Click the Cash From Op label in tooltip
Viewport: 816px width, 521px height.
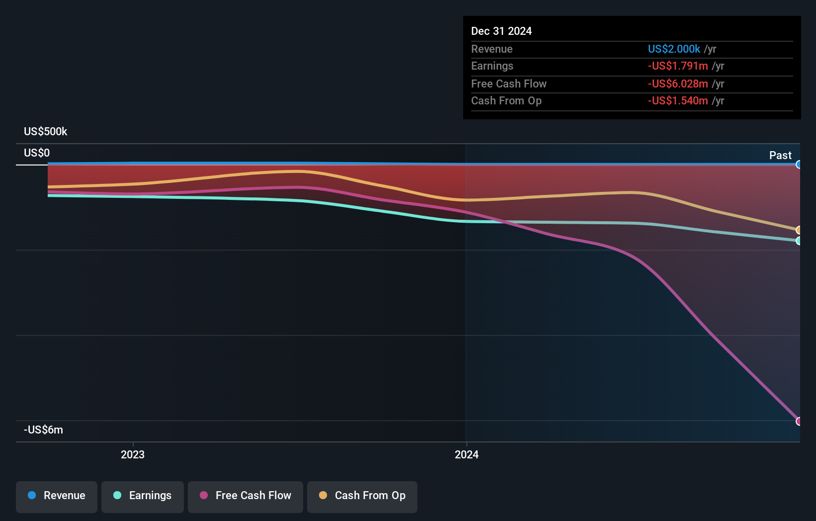(506, 100)
